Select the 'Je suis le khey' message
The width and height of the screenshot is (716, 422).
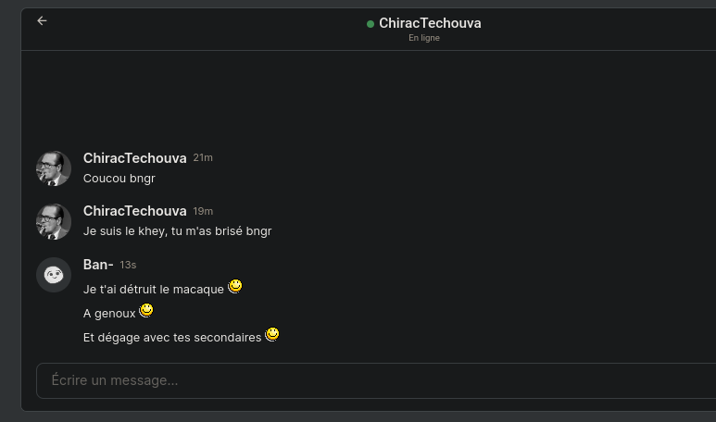(177, 231)
